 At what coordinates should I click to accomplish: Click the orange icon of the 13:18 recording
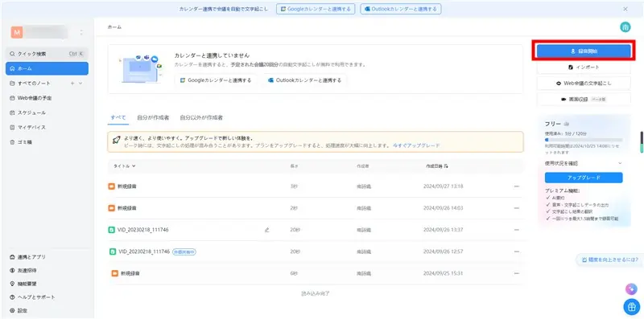click(x=111, y=186)
